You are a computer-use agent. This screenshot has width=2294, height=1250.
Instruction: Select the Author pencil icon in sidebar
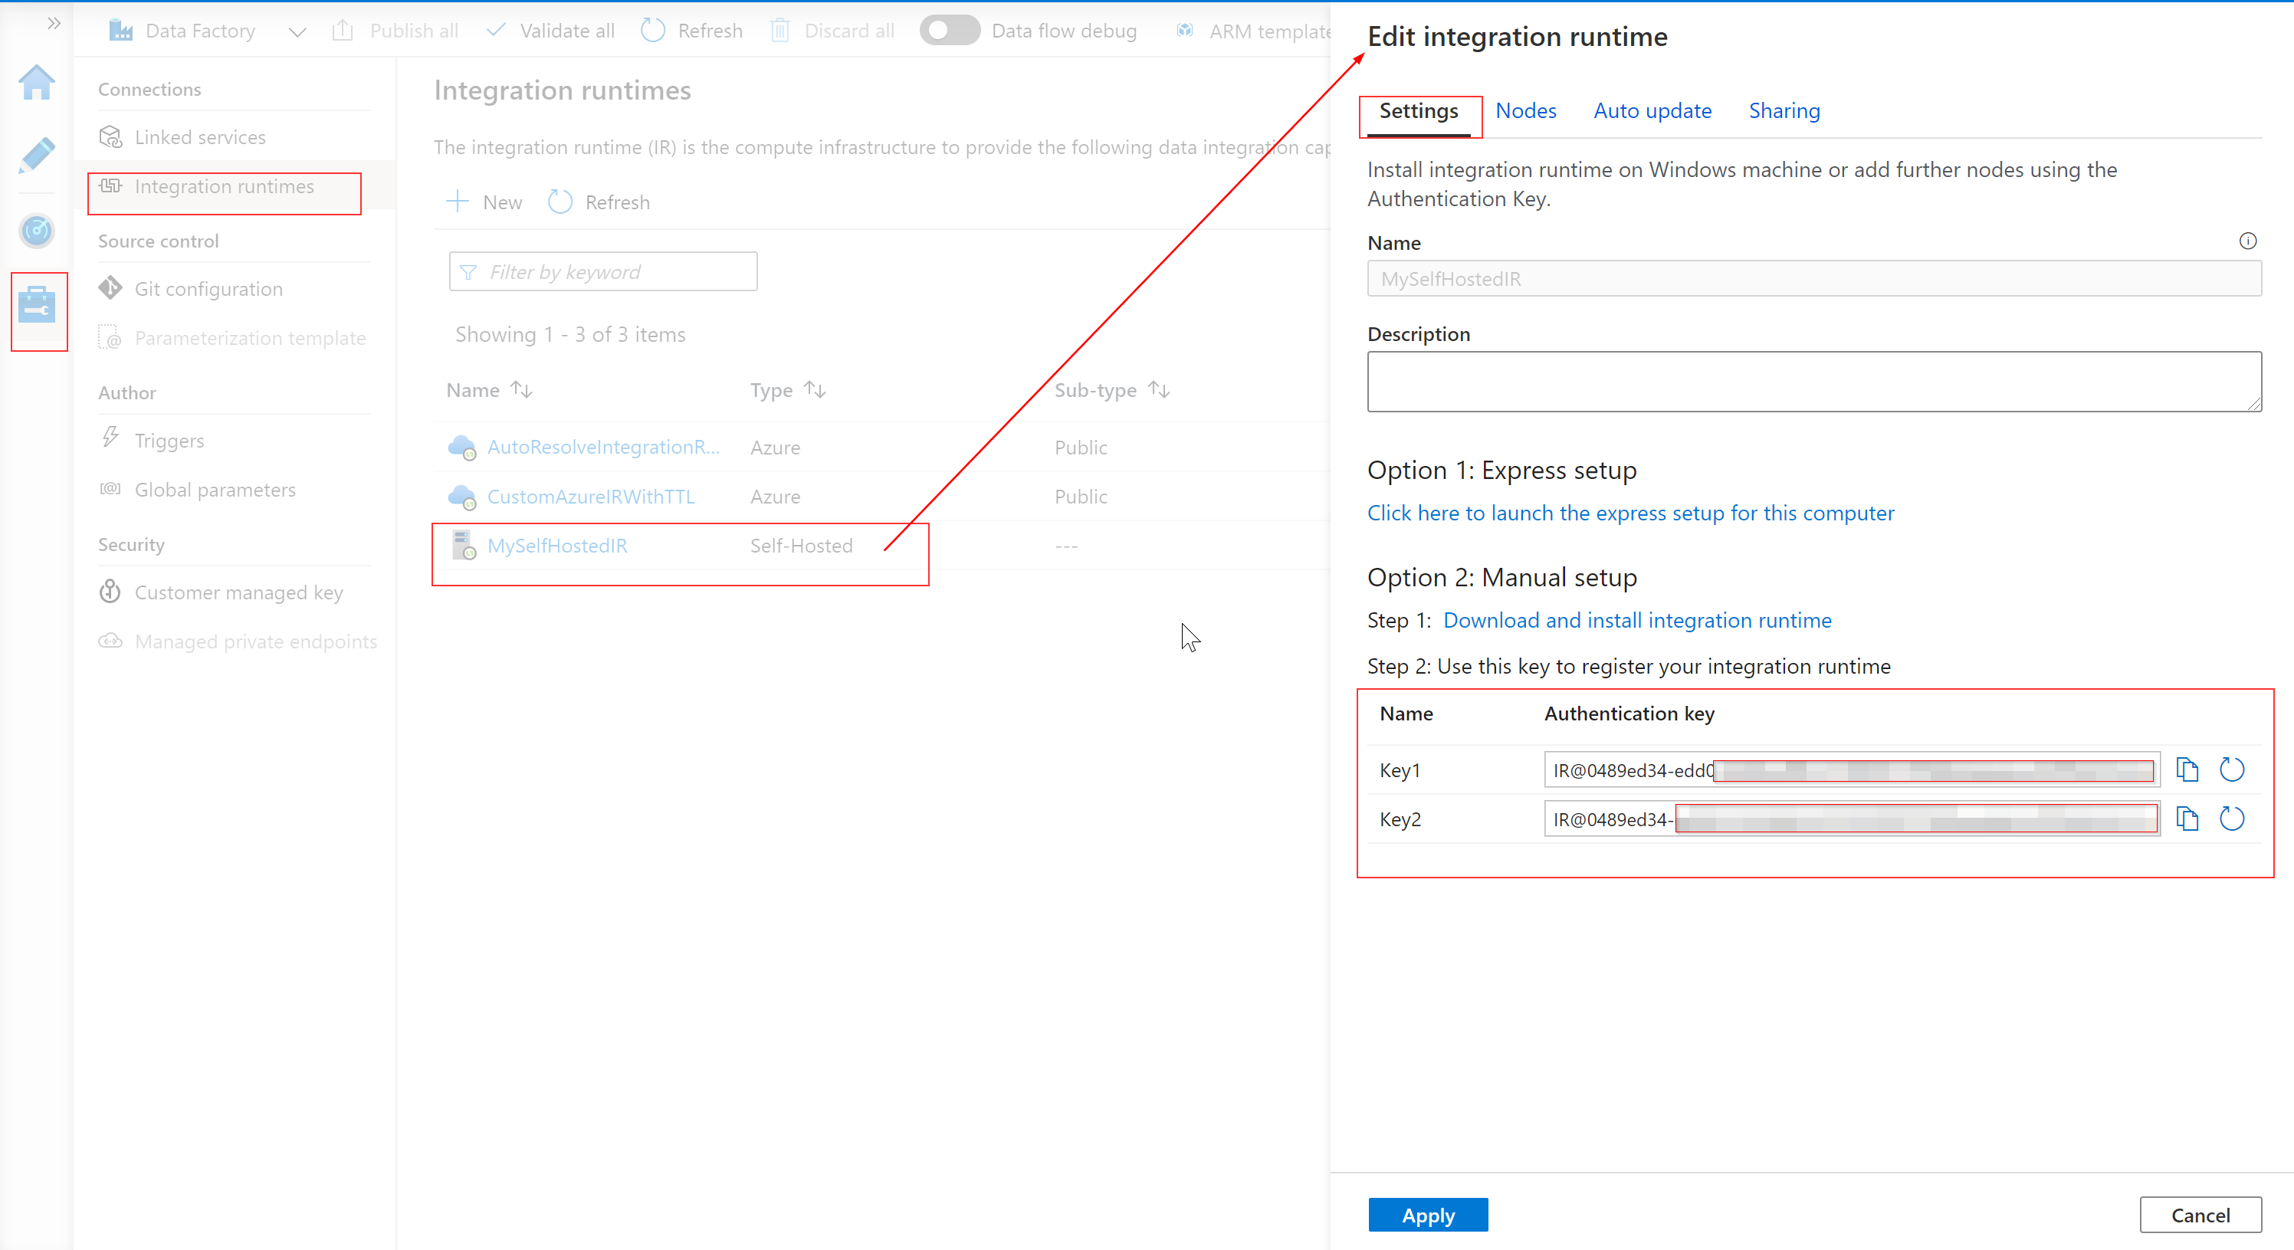pyautogui.click(x=37, y=156)
